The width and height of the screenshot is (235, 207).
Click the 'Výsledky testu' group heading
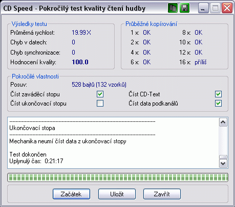coord(29,24)
